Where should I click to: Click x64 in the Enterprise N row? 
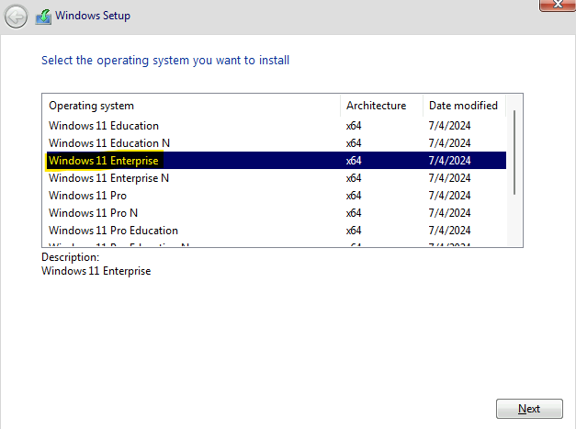[x=354, y=178]
